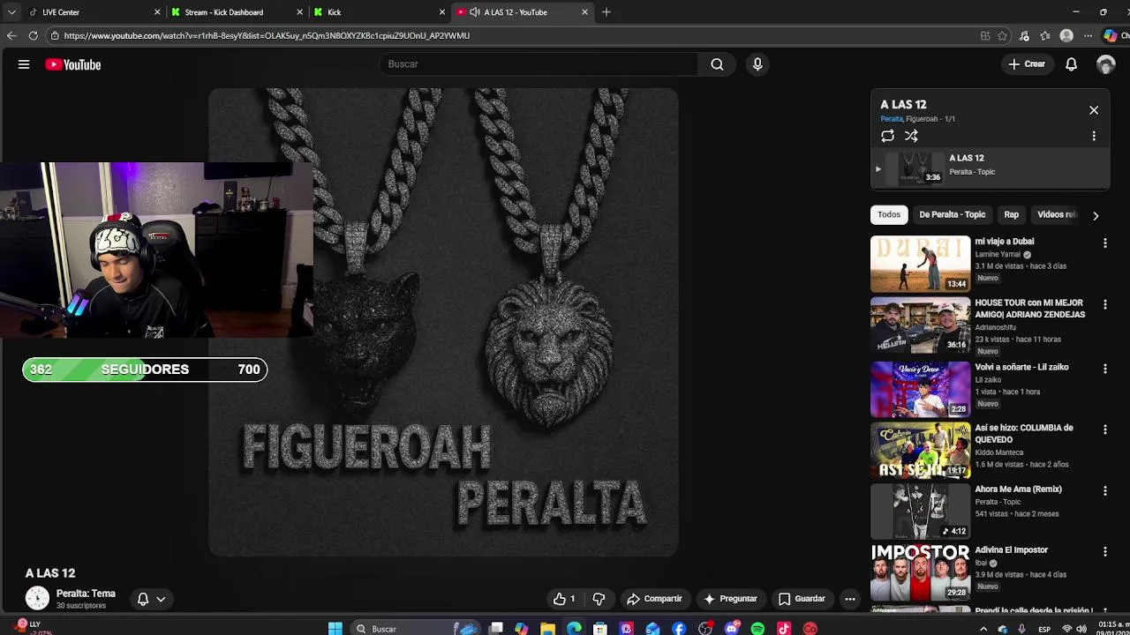Open Ahora Me Ama (Remix) thumbnail
Image resolution: width=1130 pixels, height=635 pixels.
pos(920,511)
